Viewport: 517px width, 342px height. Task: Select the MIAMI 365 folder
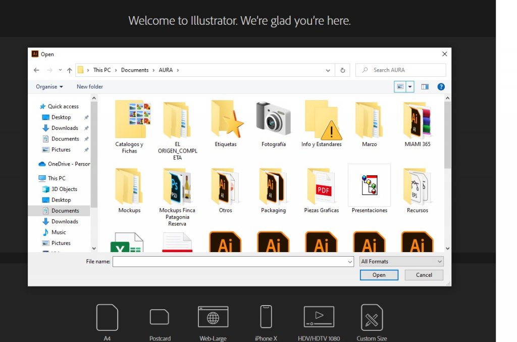pyautogui.click(x=417, y=119)
